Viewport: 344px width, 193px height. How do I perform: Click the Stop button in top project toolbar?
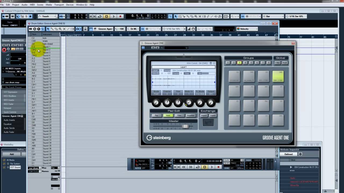106,16
